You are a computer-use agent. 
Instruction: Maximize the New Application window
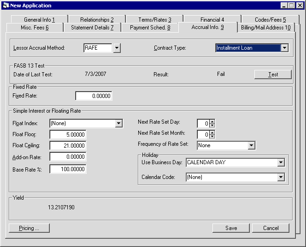(291, 6)
